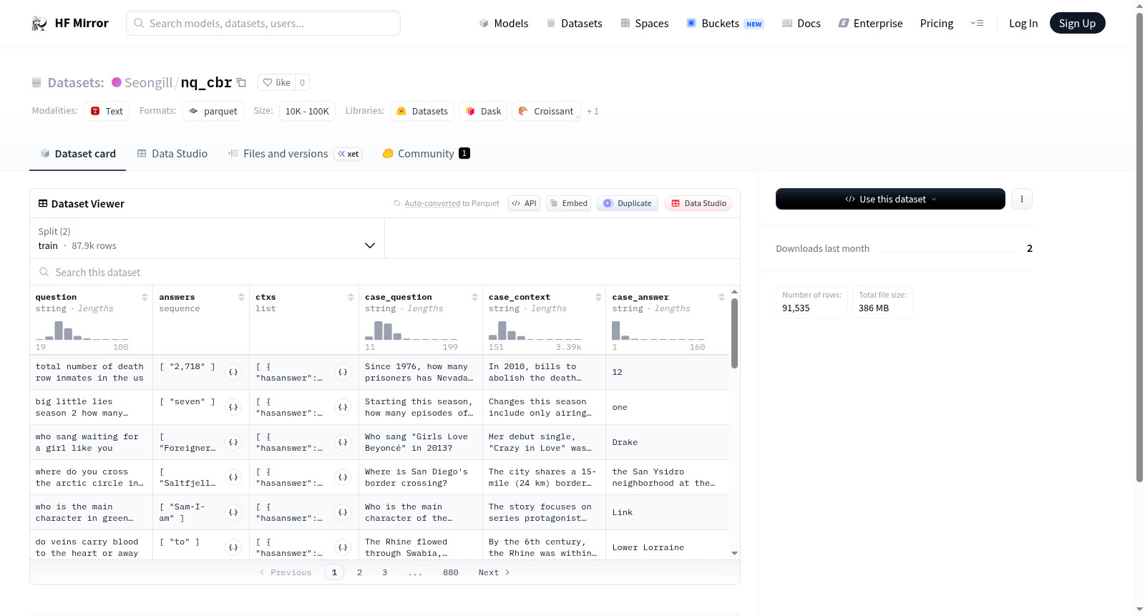Open Docs in top navigation
Screen dimensions: 1145x616
pyautogui.click(x=801, y=23)
